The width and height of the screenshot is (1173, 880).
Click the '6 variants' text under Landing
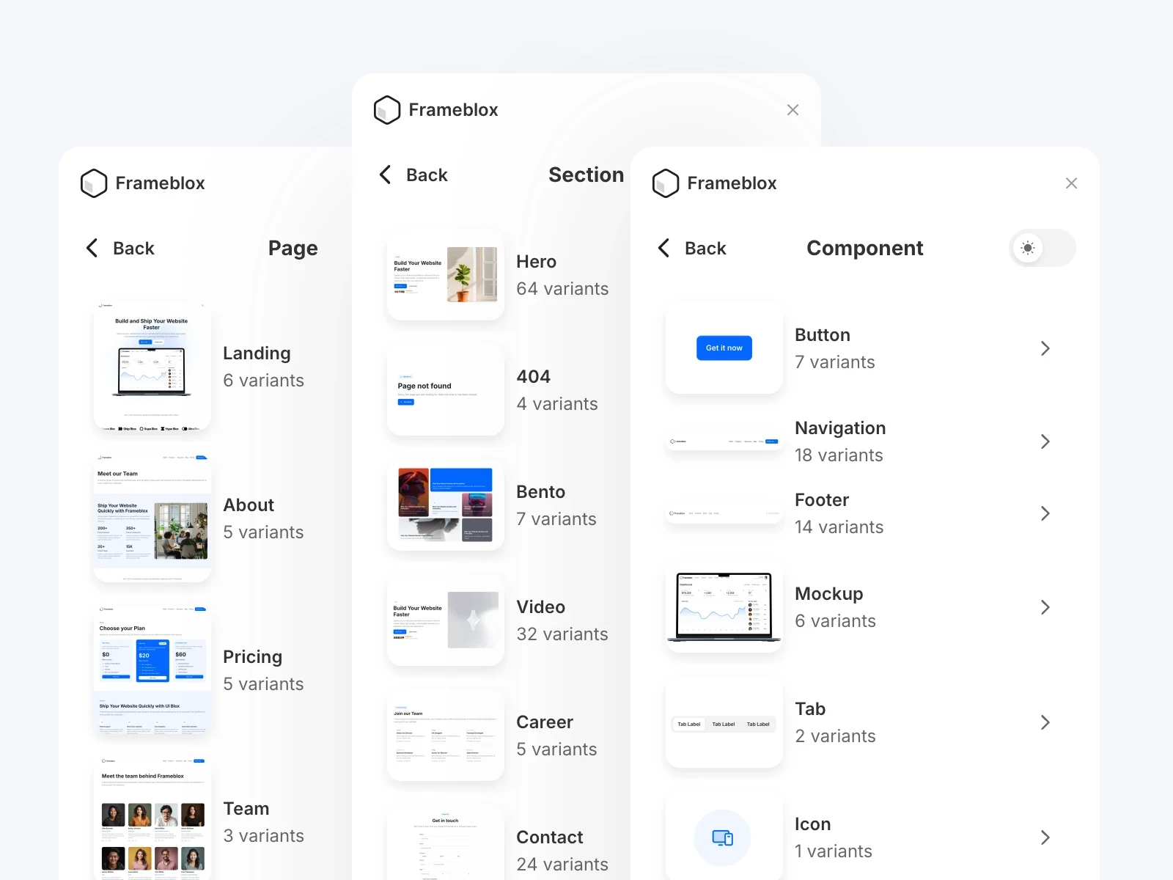[263, 381]
